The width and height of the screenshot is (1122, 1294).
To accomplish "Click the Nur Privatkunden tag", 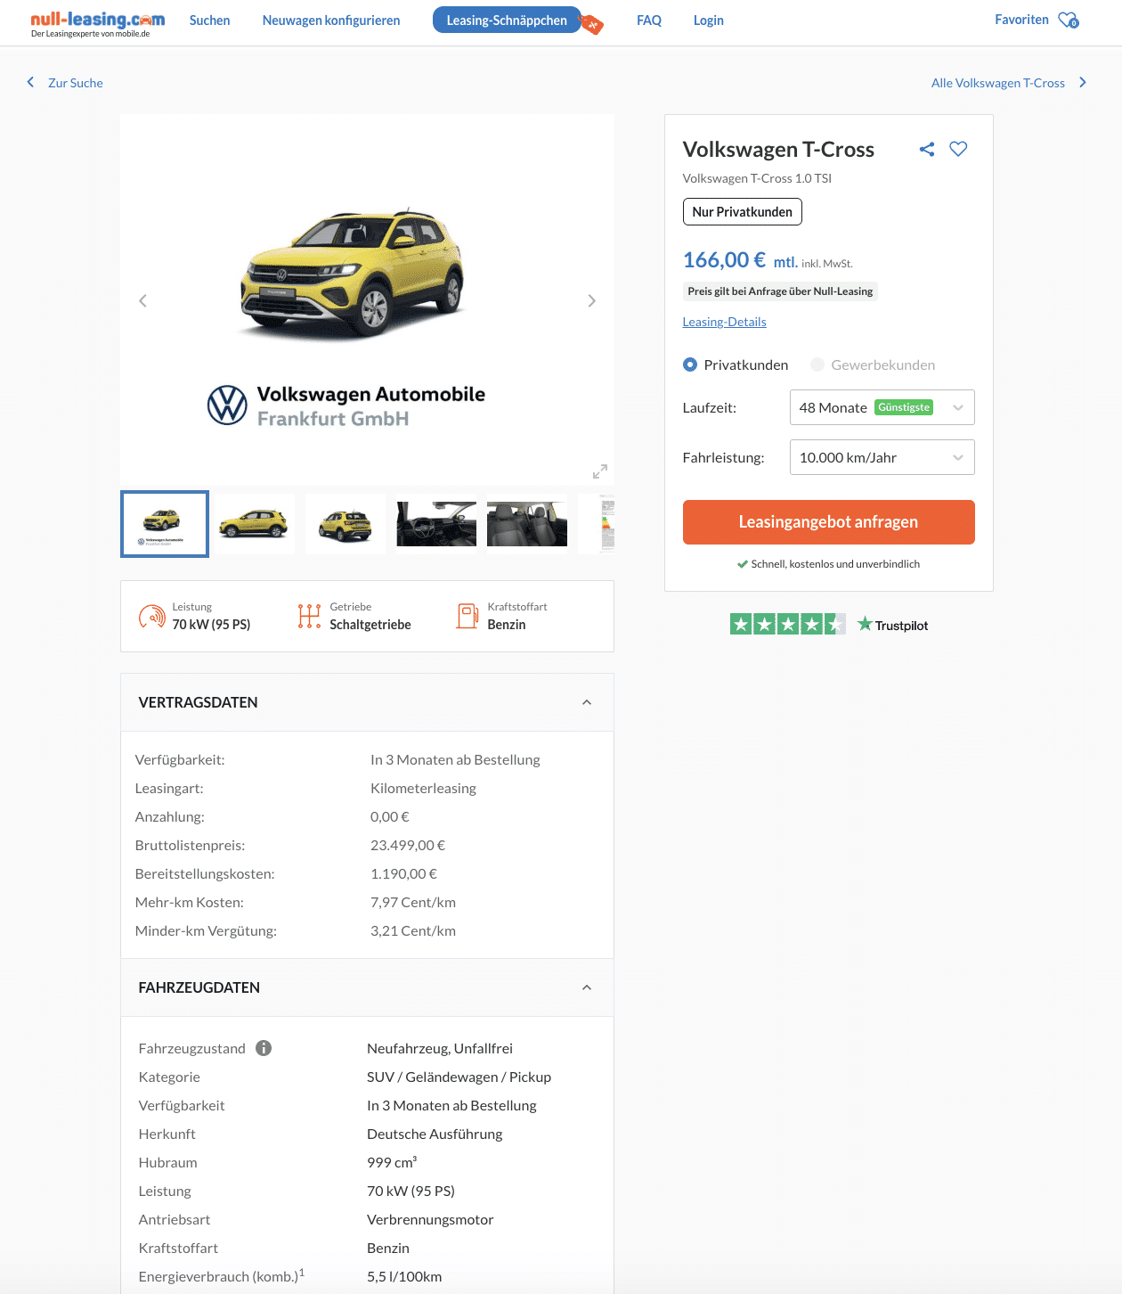I will click(743, 212).
